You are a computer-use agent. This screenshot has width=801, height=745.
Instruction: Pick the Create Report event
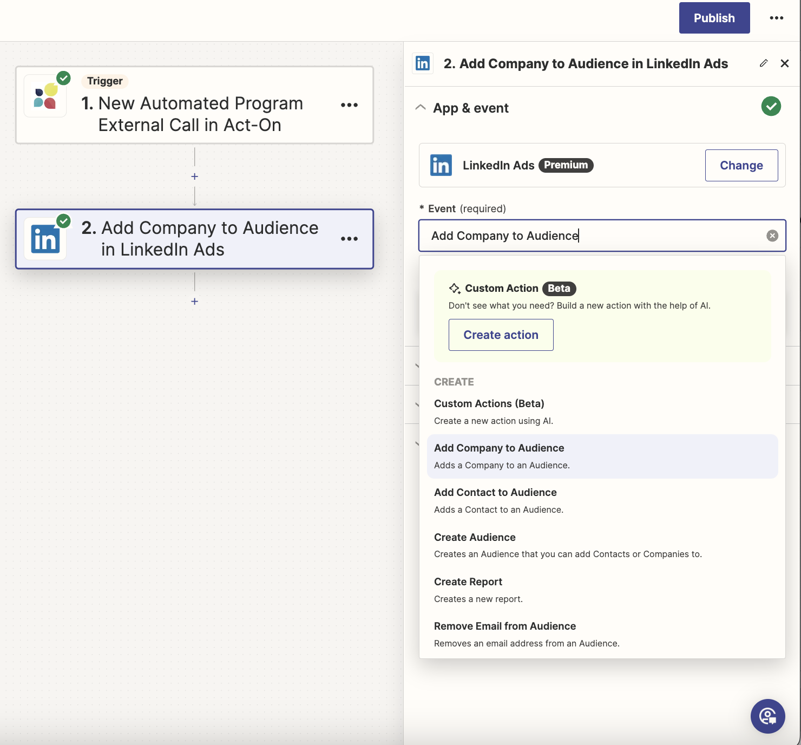coord(602,590)
